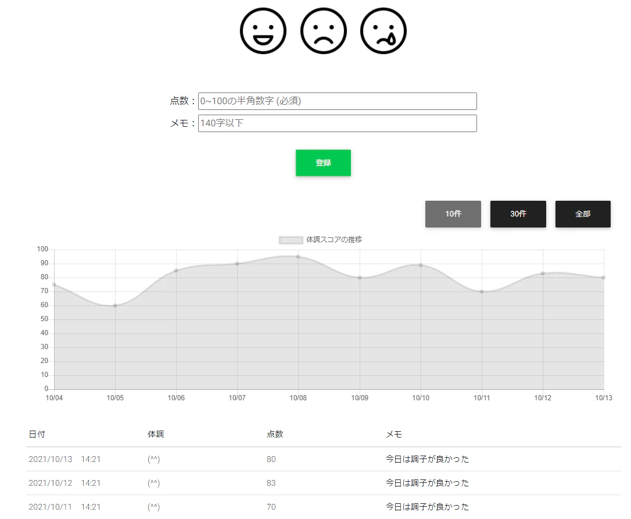Screen dimensions: 631x519
Task: Click the 10/09 data point on chart
Action: 360,278
